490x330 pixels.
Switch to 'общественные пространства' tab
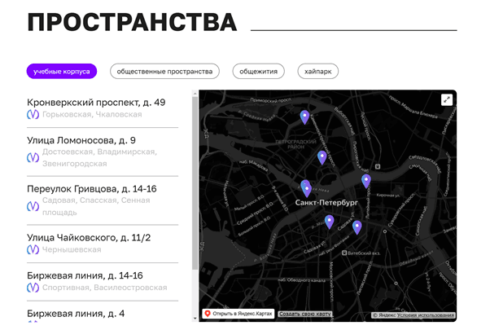click(164, 72)
